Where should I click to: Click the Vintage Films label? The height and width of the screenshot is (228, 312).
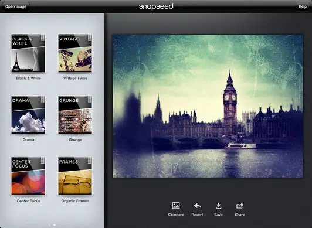point(75,78)
